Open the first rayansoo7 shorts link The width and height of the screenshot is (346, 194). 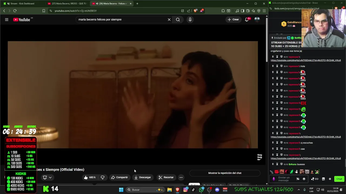306,60
